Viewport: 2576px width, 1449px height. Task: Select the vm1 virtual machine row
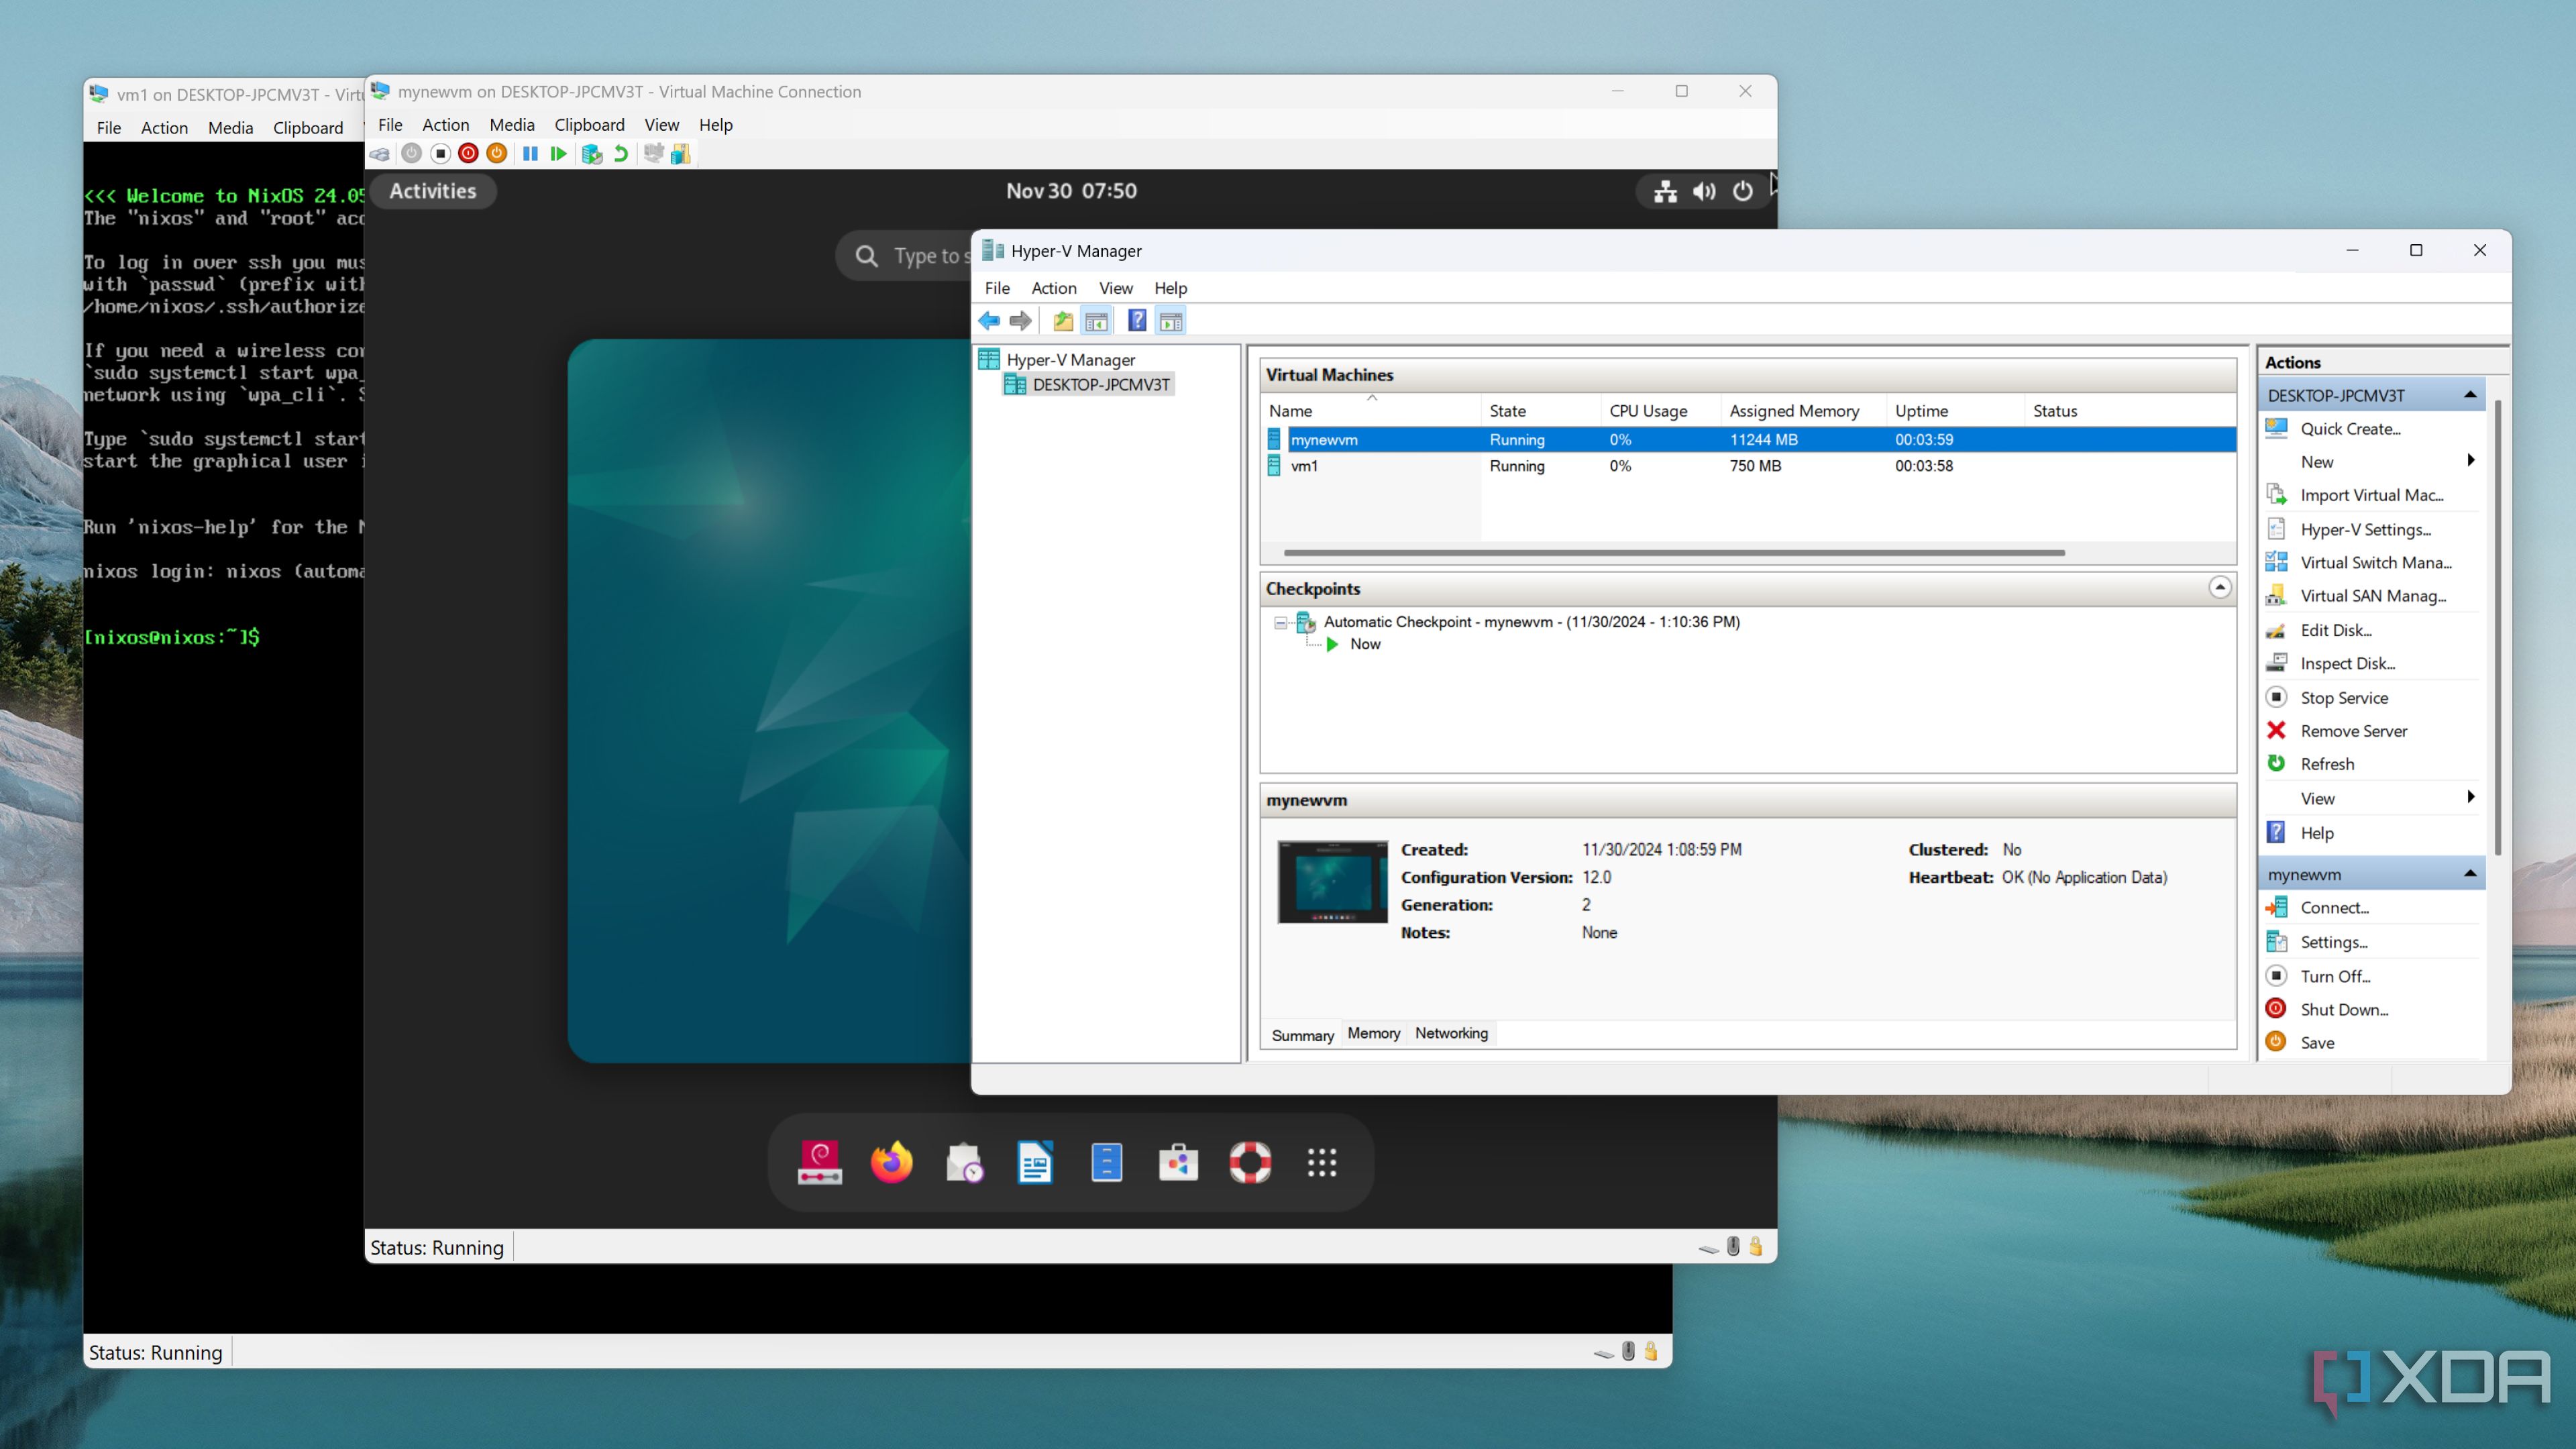coord(1304,466)
